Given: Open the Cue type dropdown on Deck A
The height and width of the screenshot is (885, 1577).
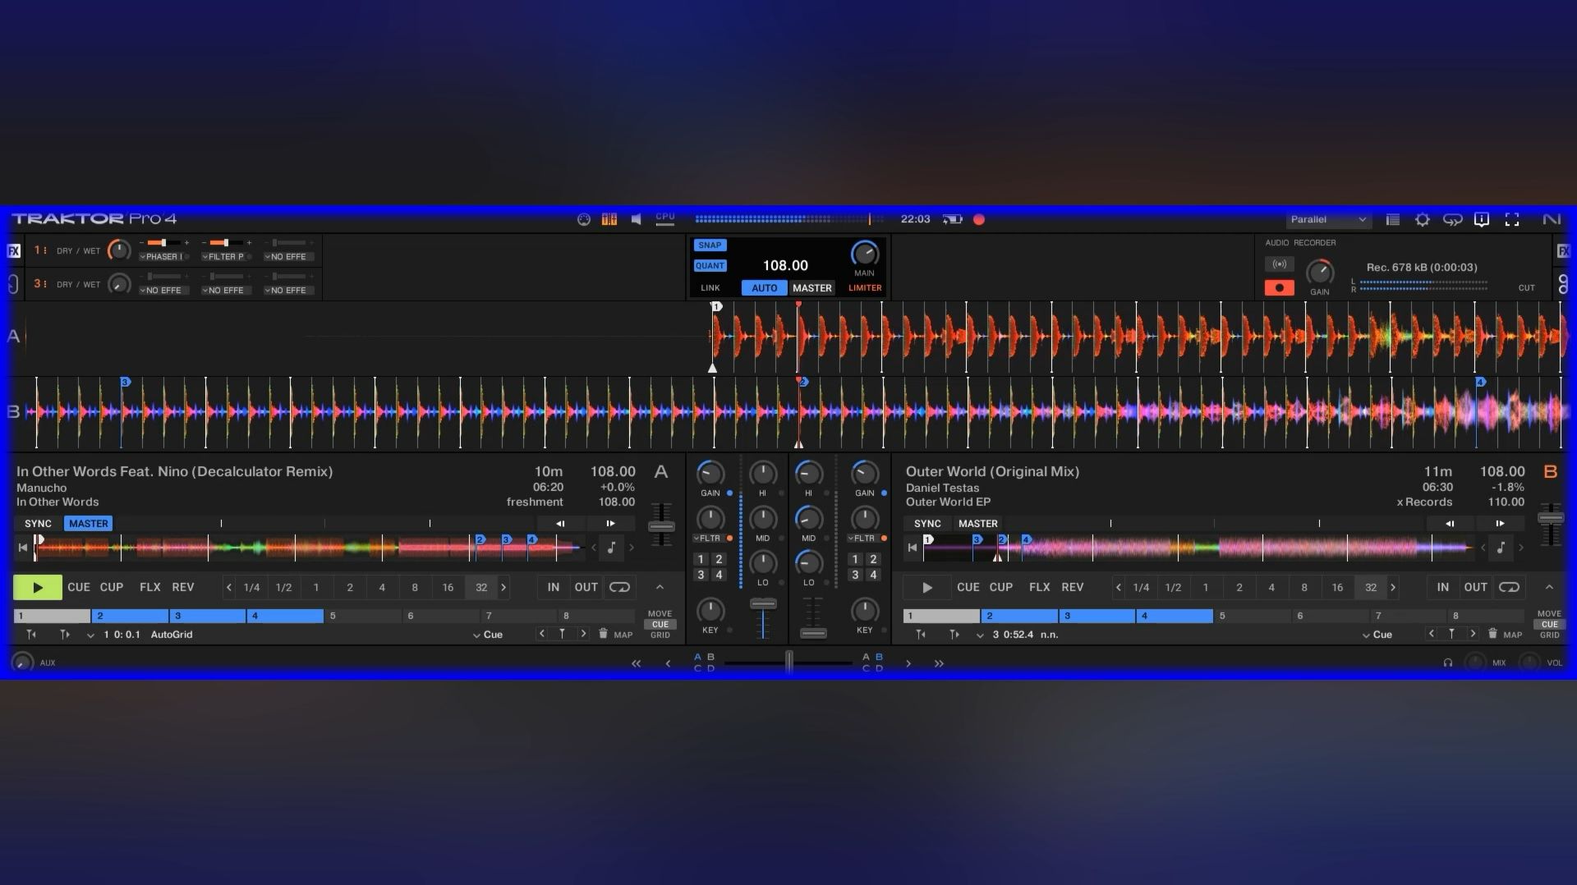Looking at the screenshot, I should pos(488,635).
